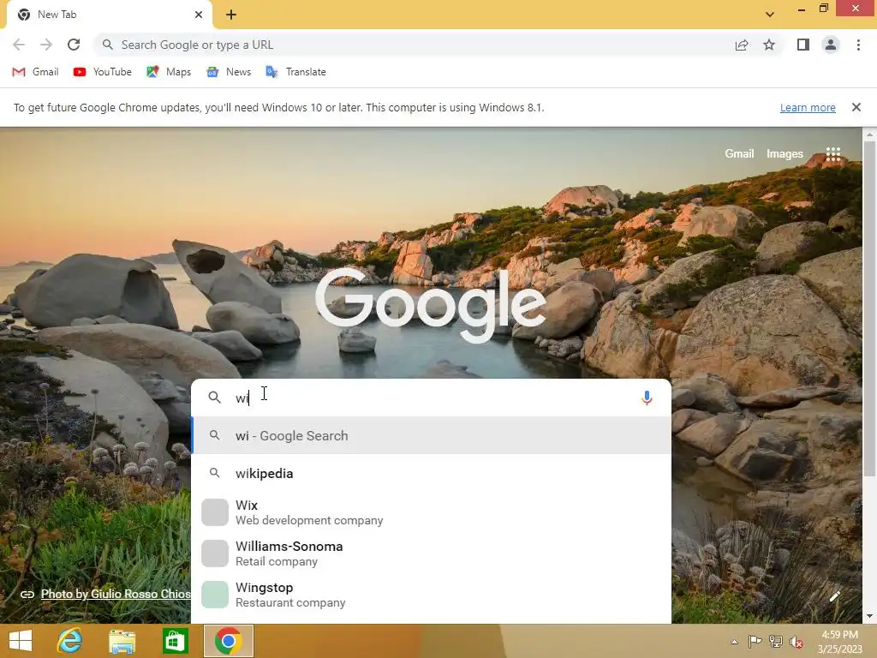Dismiss the Windows update notice

856,107
